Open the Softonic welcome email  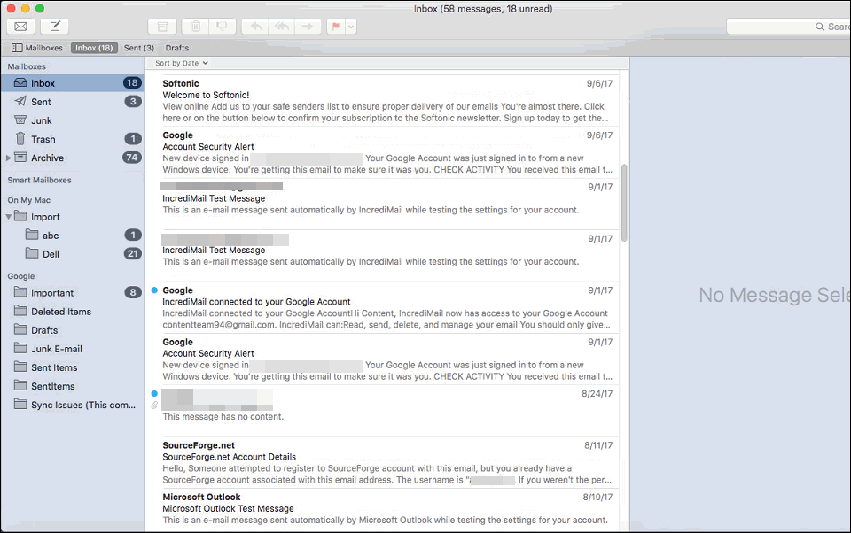click(x=386, y=100)
